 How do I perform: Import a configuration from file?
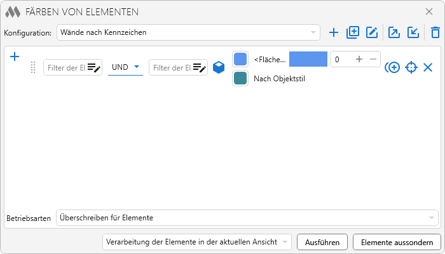[413, 32]
